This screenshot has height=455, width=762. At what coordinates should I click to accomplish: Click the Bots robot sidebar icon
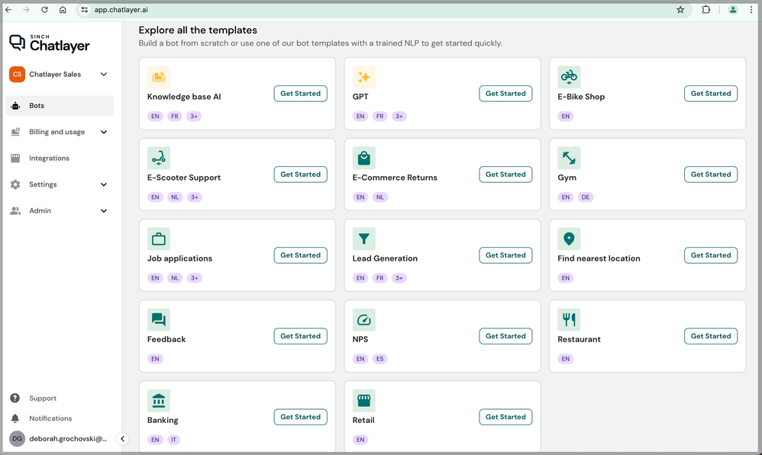tap(15, 106)
